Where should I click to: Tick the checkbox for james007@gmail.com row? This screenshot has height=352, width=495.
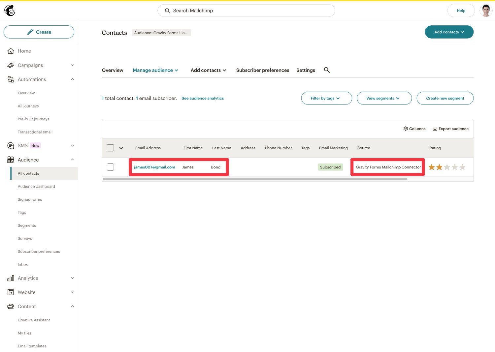coord(111,167)
